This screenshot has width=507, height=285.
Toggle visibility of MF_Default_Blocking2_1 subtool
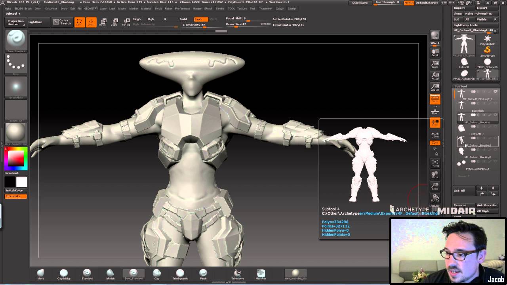[x=495, y=92]
